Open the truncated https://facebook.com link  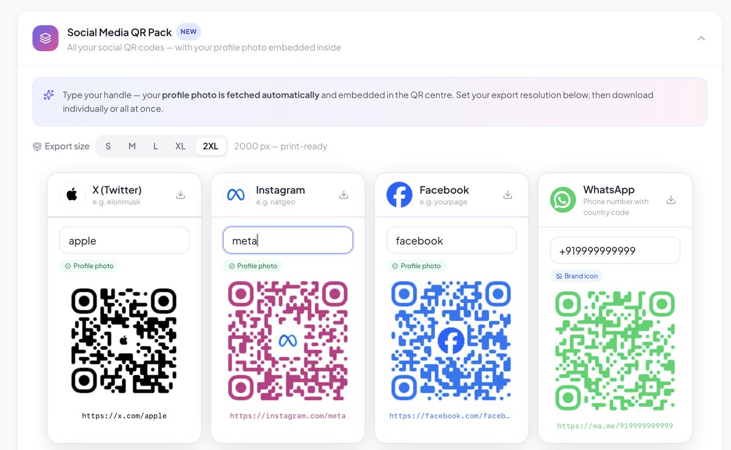(450, 416)
